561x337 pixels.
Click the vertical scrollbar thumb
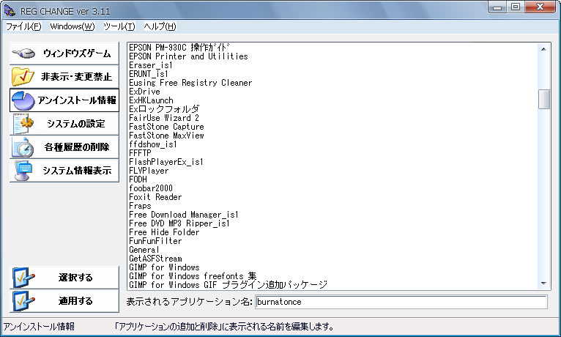click(544, 99)
